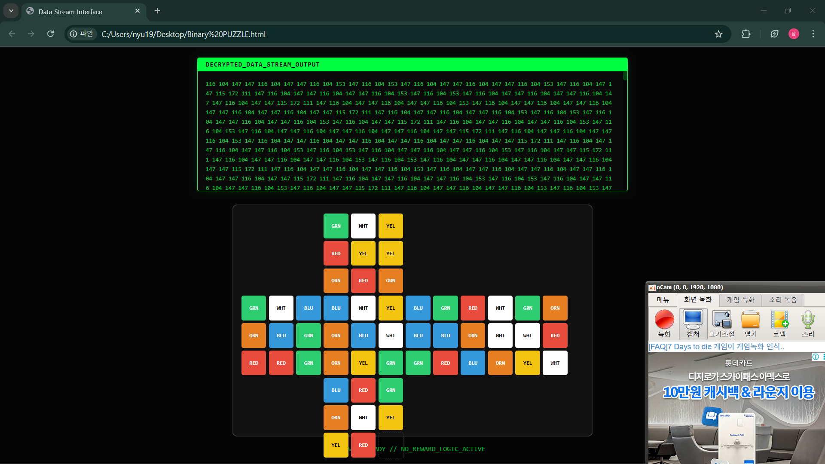
Task: Open the Chrome extensions puzzle icon
Action: (746, 34)
